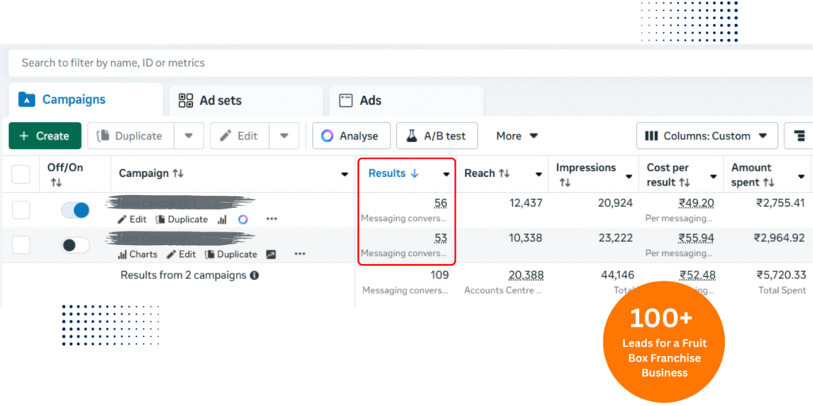Switch to the Ad sets tab

coord(210,101)
